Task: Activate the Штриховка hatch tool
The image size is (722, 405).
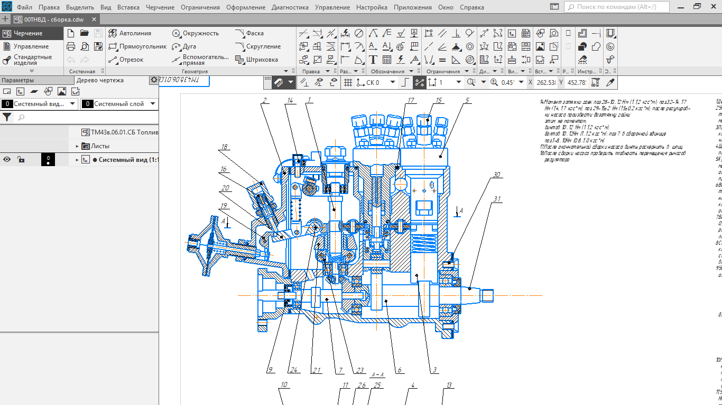Action: [257, 60]
